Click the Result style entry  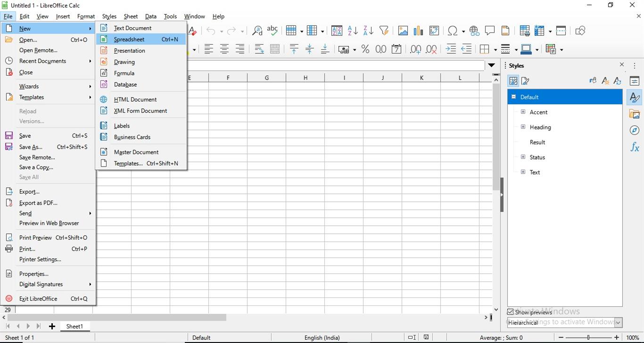[537, 142]
